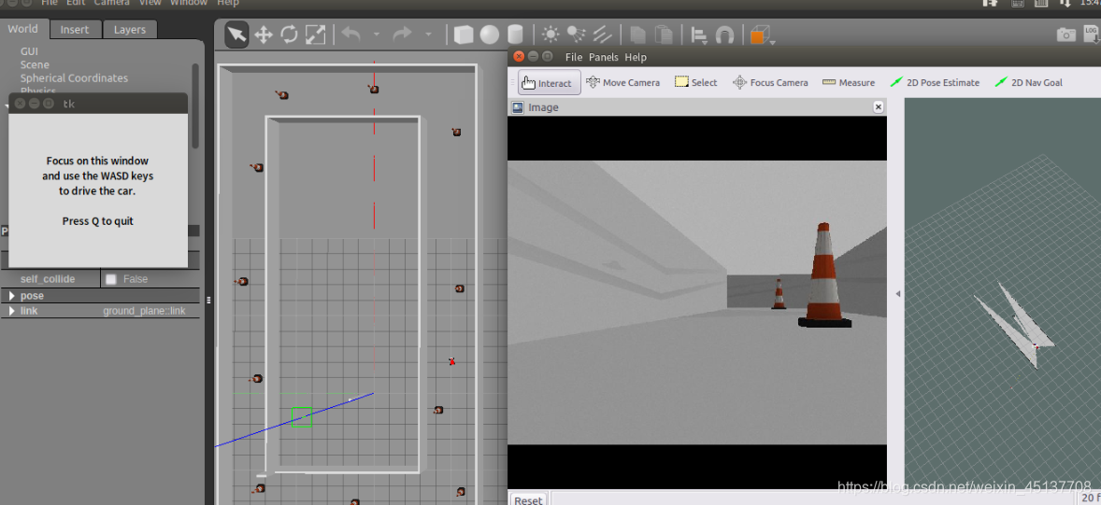The height and width of the screenshot is (505, 1101).
Task: Choose the RViz Select tool
Action: [x=696, y=83]
